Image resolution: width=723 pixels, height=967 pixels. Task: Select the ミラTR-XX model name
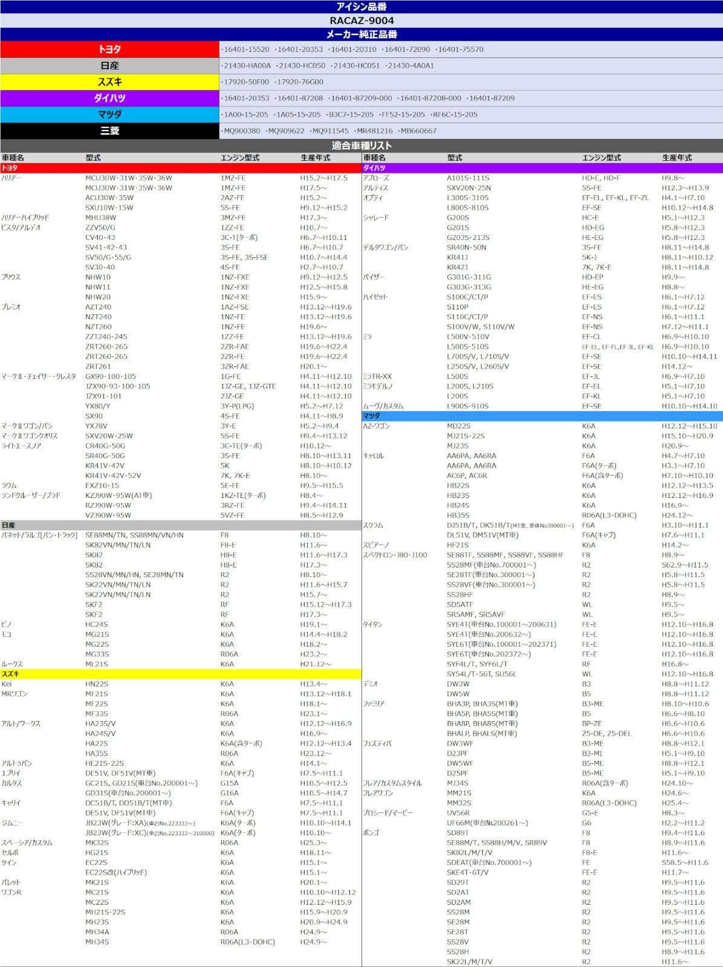[x=377, y=377]
